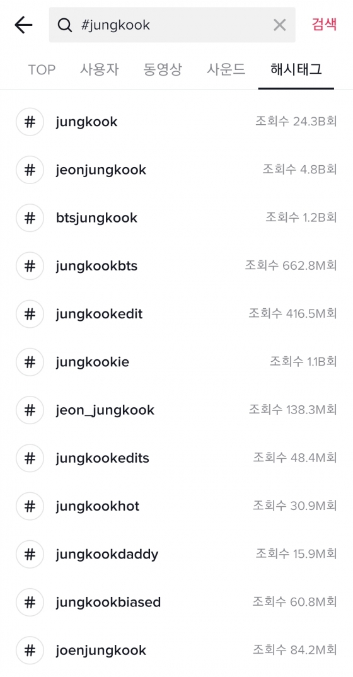Focus the #jungkook search field
Image resolution: width=353 pixels, height=677 pixels.
coord(172,25)
